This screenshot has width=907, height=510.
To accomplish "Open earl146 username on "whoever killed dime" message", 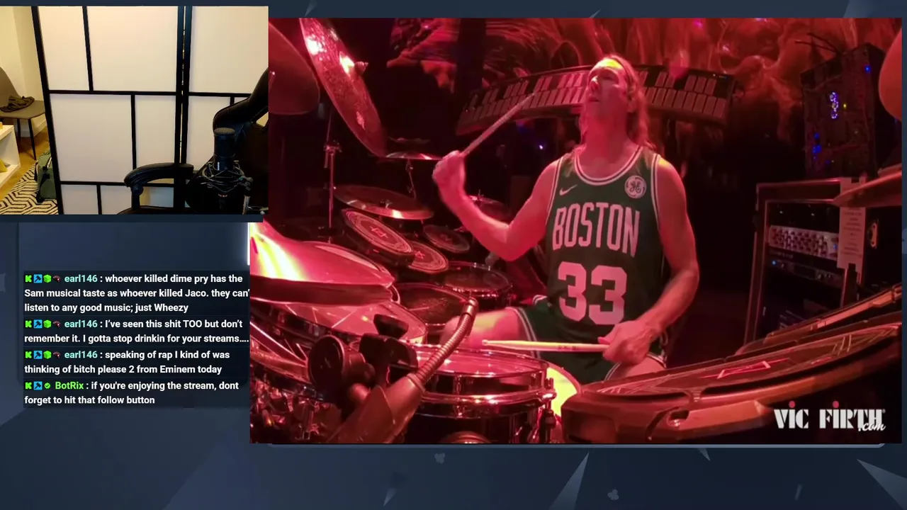I will 81,279.
